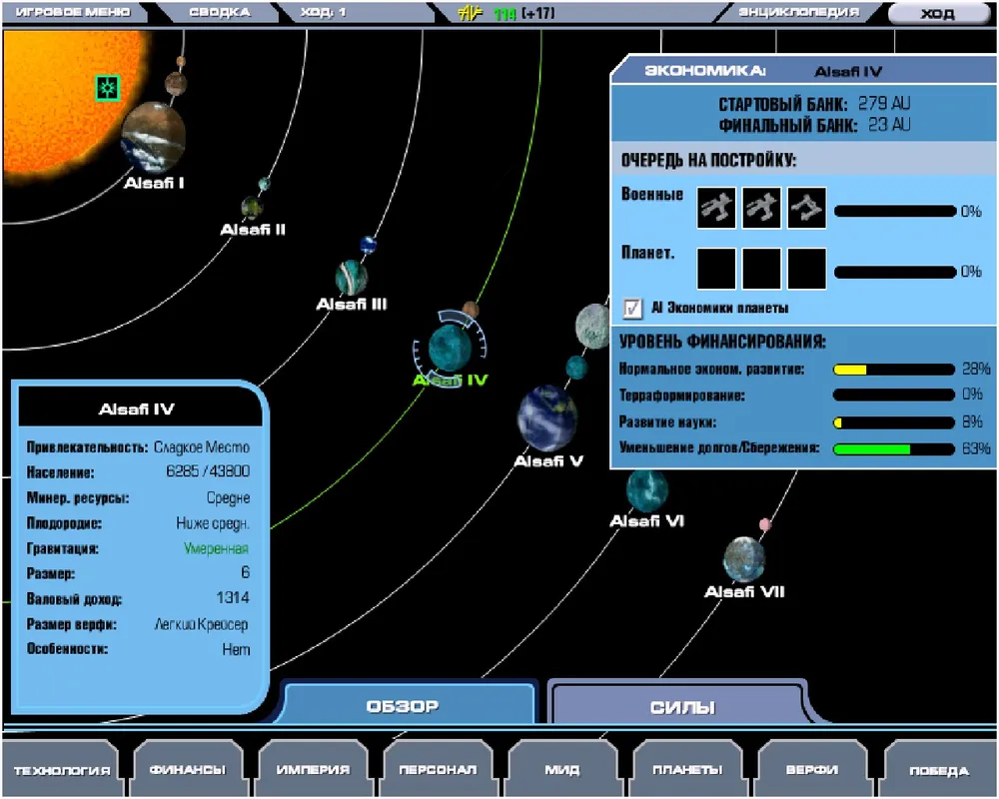999x799 pixels.
Task: Click first empty planetary build queue slot
Action: [x=716, y=269]
